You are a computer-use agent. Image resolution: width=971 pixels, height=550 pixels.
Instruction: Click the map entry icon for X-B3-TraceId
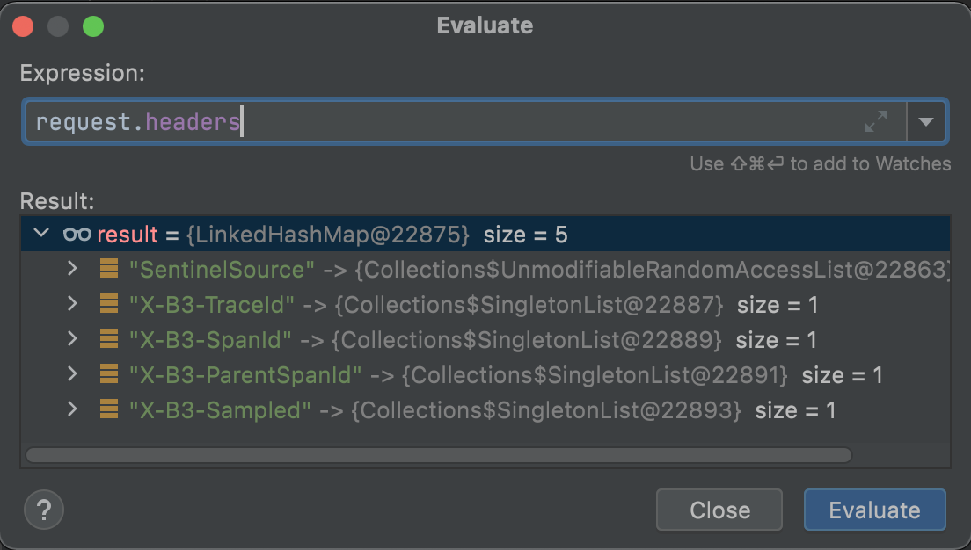point(109,305)
